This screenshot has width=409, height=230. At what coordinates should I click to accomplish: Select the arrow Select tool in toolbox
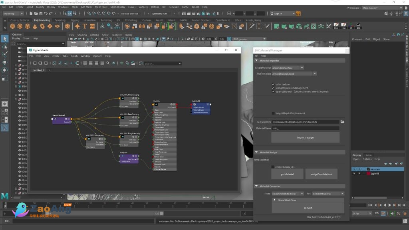coord(5,39)
